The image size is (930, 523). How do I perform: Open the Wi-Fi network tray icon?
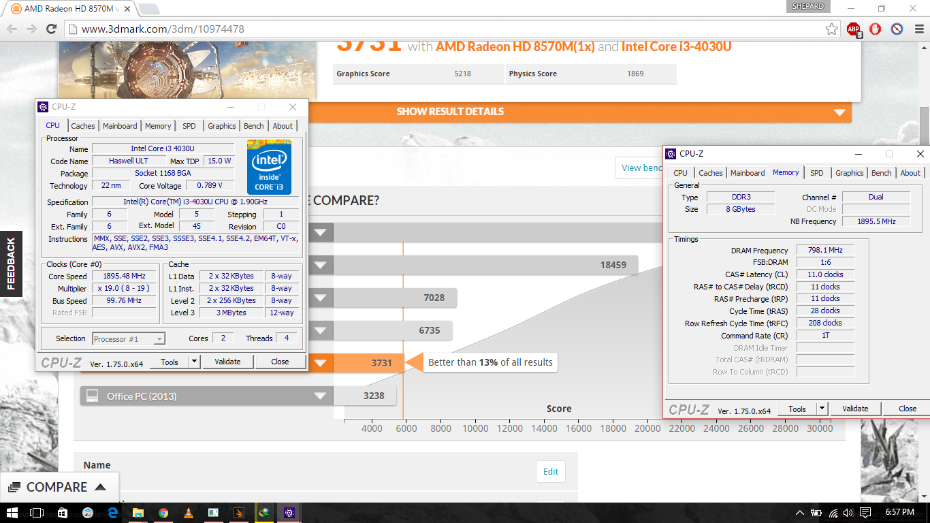click(x=833, y=513)
